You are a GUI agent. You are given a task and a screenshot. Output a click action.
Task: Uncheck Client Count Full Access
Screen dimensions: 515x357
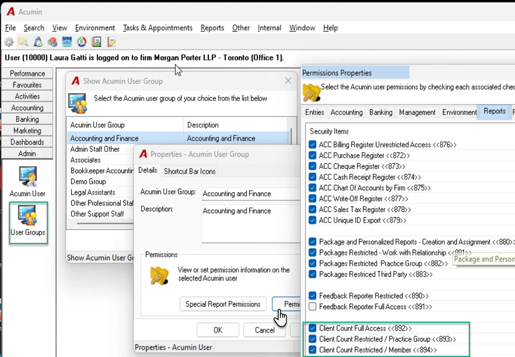[312, 329]
